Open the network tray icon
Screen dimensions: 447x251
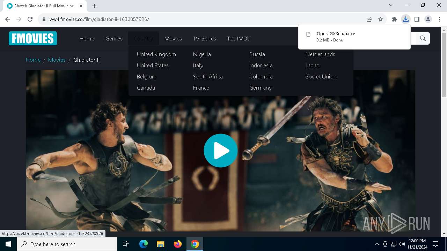(x=394, y=244)
